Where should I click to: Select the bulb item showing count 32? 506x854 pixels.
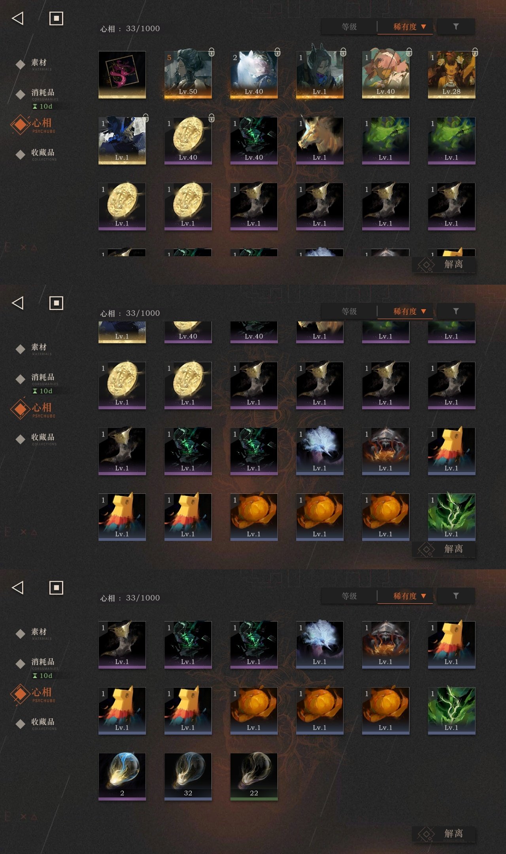click(x=188, y=777)
